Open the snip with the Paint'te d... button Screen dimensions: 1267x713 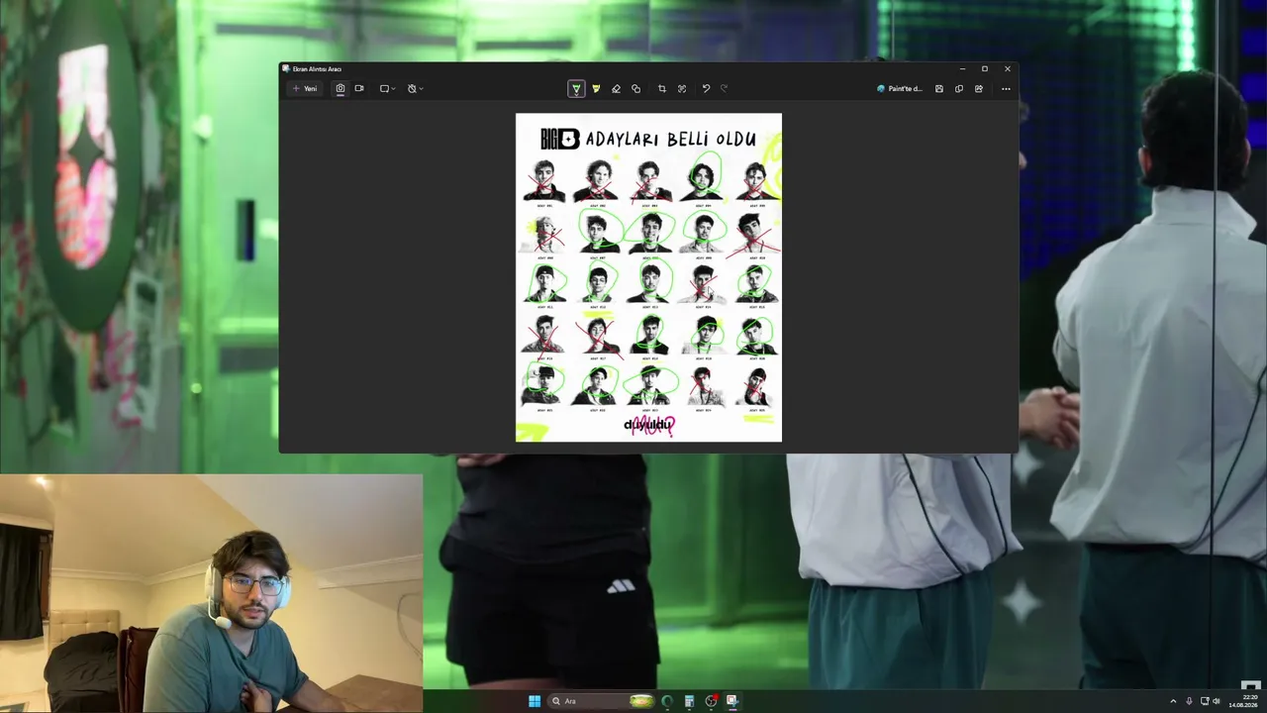[900, 89]
